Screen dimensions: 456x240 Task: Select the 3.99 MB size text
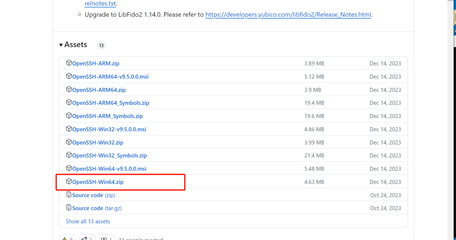(314, 143)
